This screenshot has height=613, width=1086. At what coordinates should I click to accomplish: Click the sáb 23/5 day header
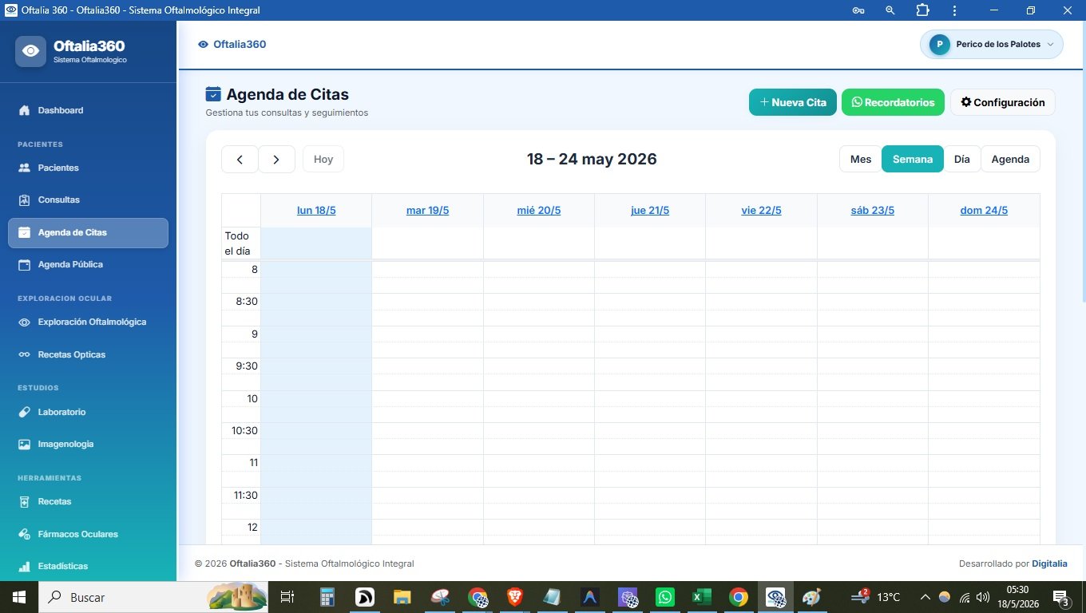click(873, 211)
